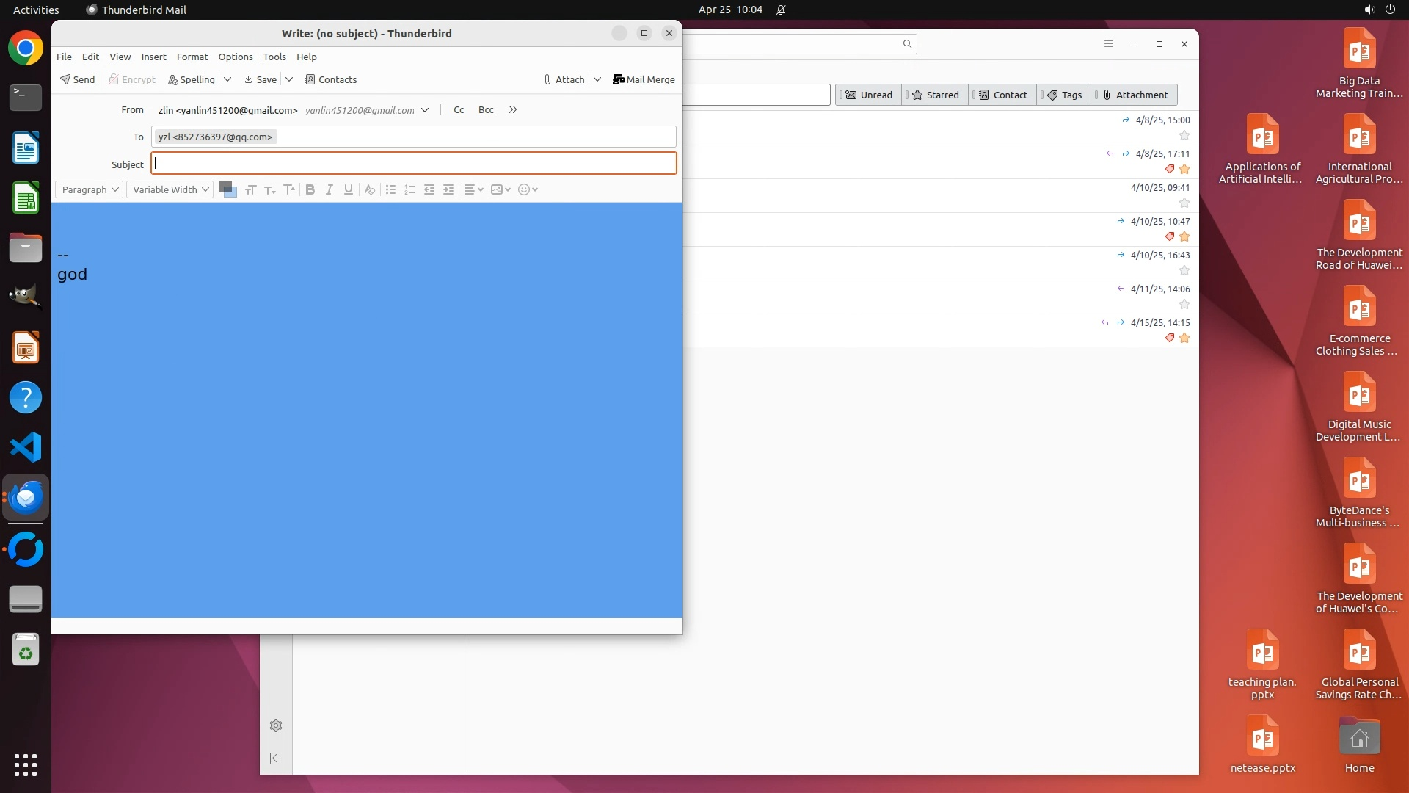Increase the font size
The width and height of the screenshot is (1409, 793).
pyautogui.click(x=289, y=189)
